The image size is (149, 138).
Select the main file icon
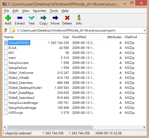point(6,58)
